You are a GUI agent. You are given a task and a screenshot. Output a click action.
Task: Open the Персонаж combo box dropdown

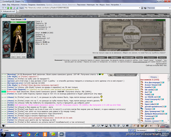click(170, 8)
